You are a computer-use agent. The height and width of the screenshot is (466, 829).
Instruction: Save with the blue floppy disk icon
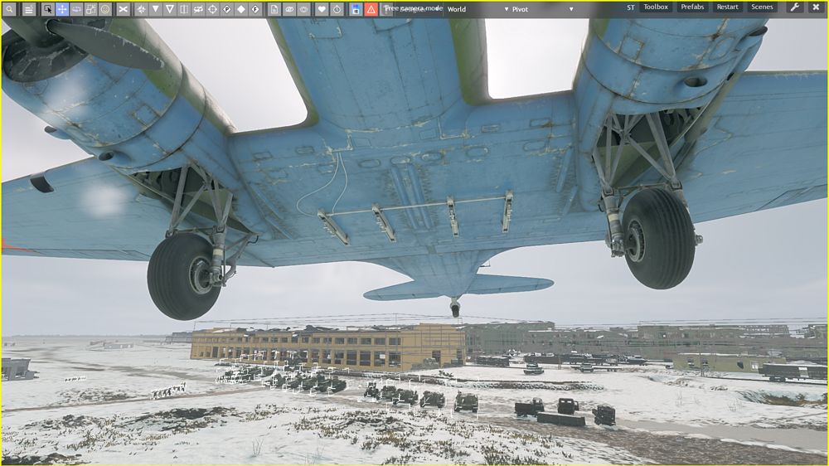pyautogui.click(x=356, y=9)
